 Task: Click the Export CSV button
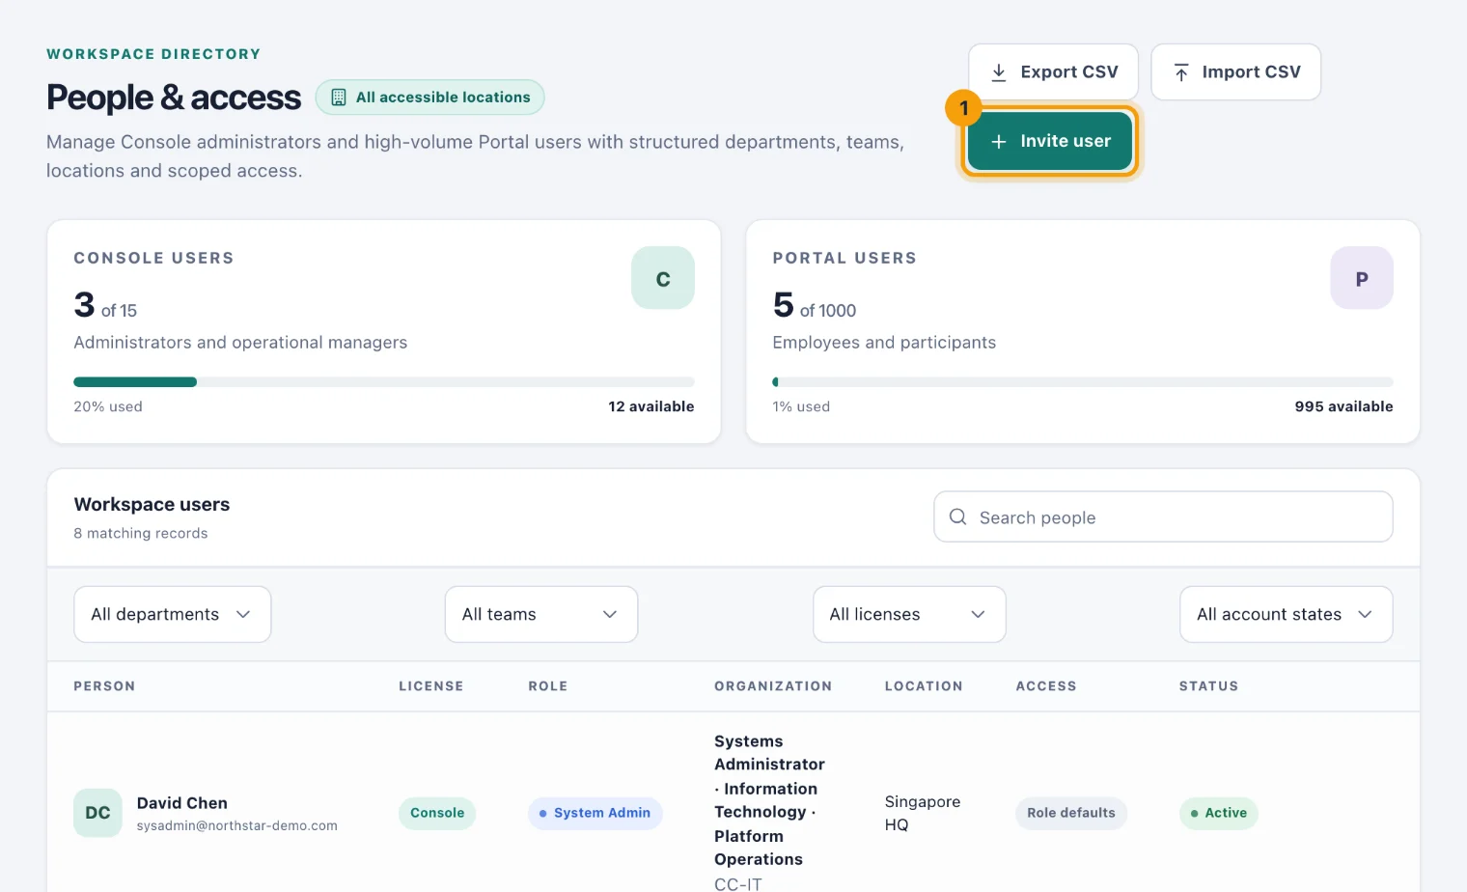click(x=1054, y=72)
